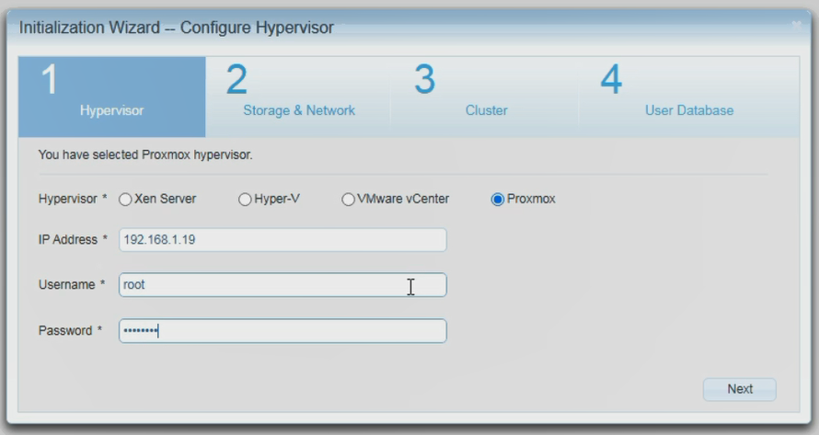Viewport: 819px width, 435px height.
Task: Click the IP Address input field
Action: click(x=283, y=240)
